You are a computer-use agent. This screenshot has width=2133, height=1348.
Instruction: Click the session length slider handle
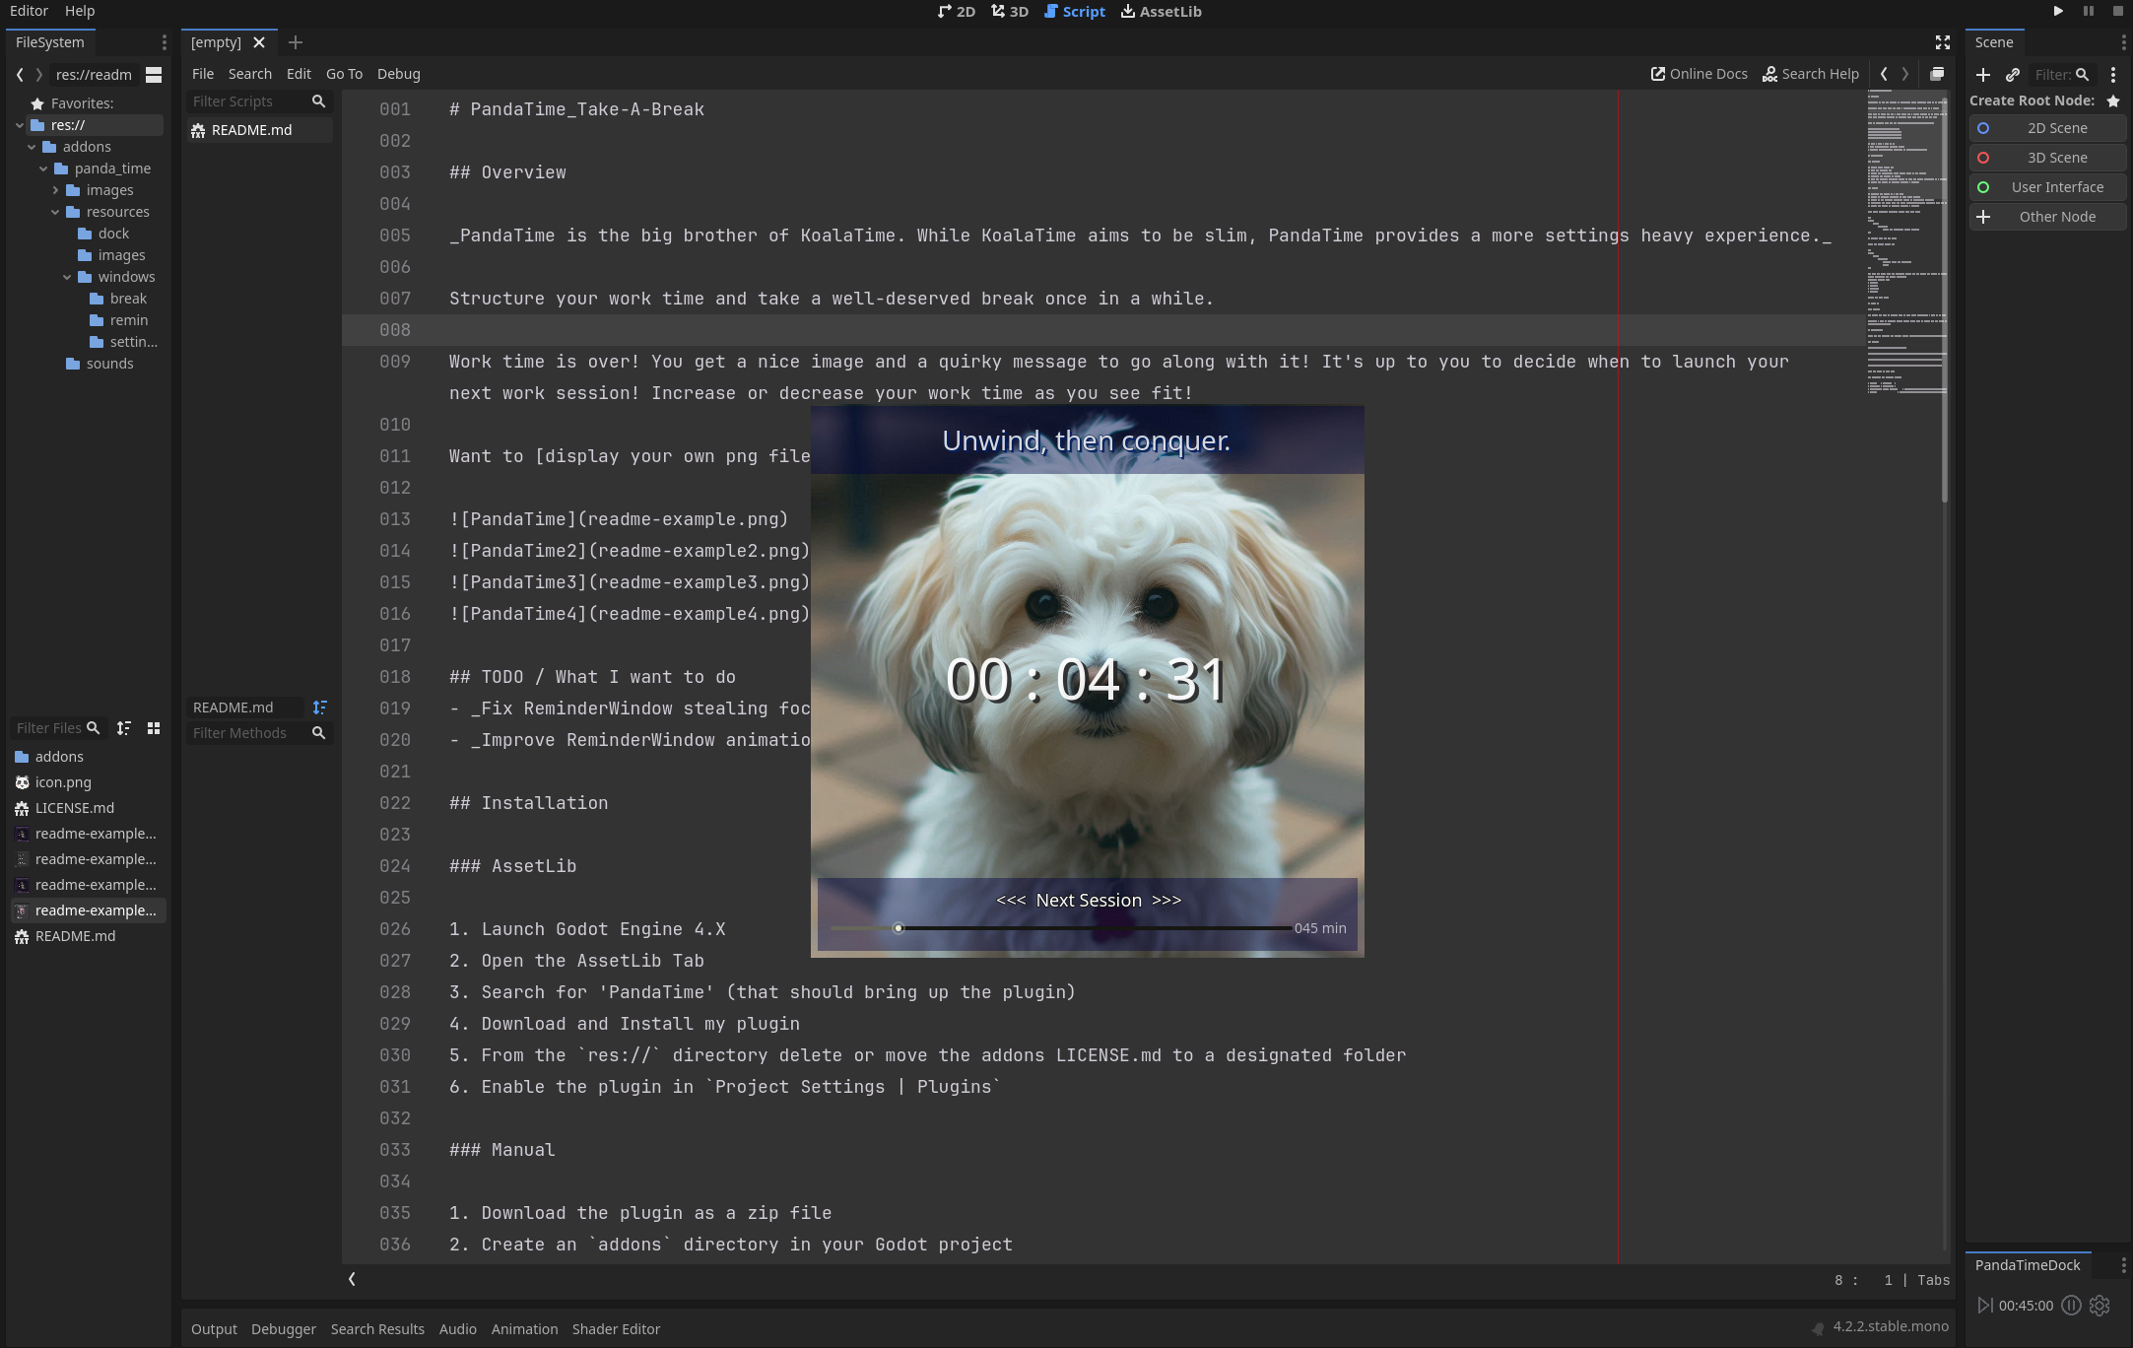tap(898, 928)
